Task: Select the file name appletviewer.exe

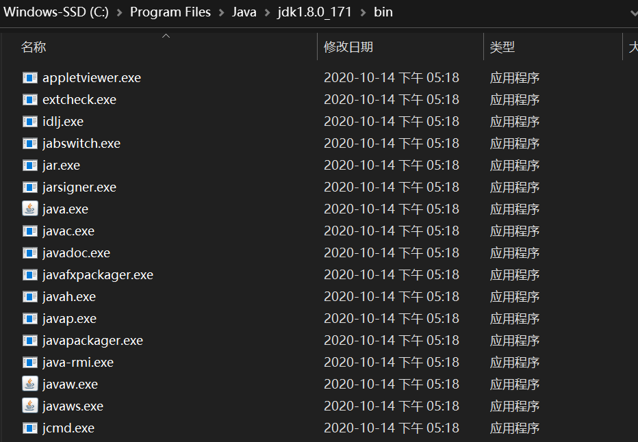Action: 92,77
